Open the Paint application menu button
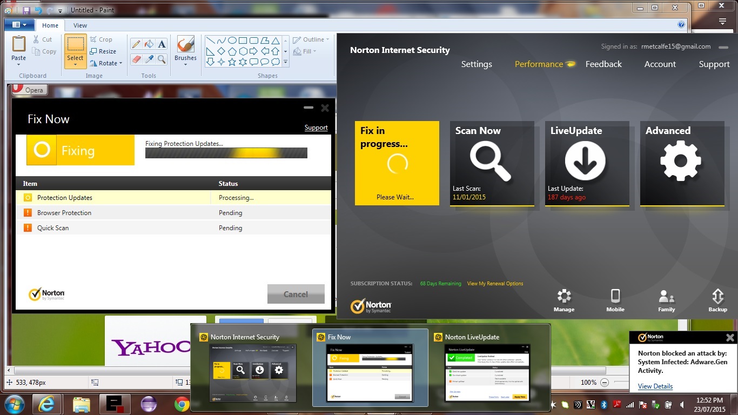Screen dimensions: 738x415 tap(19, 25)
